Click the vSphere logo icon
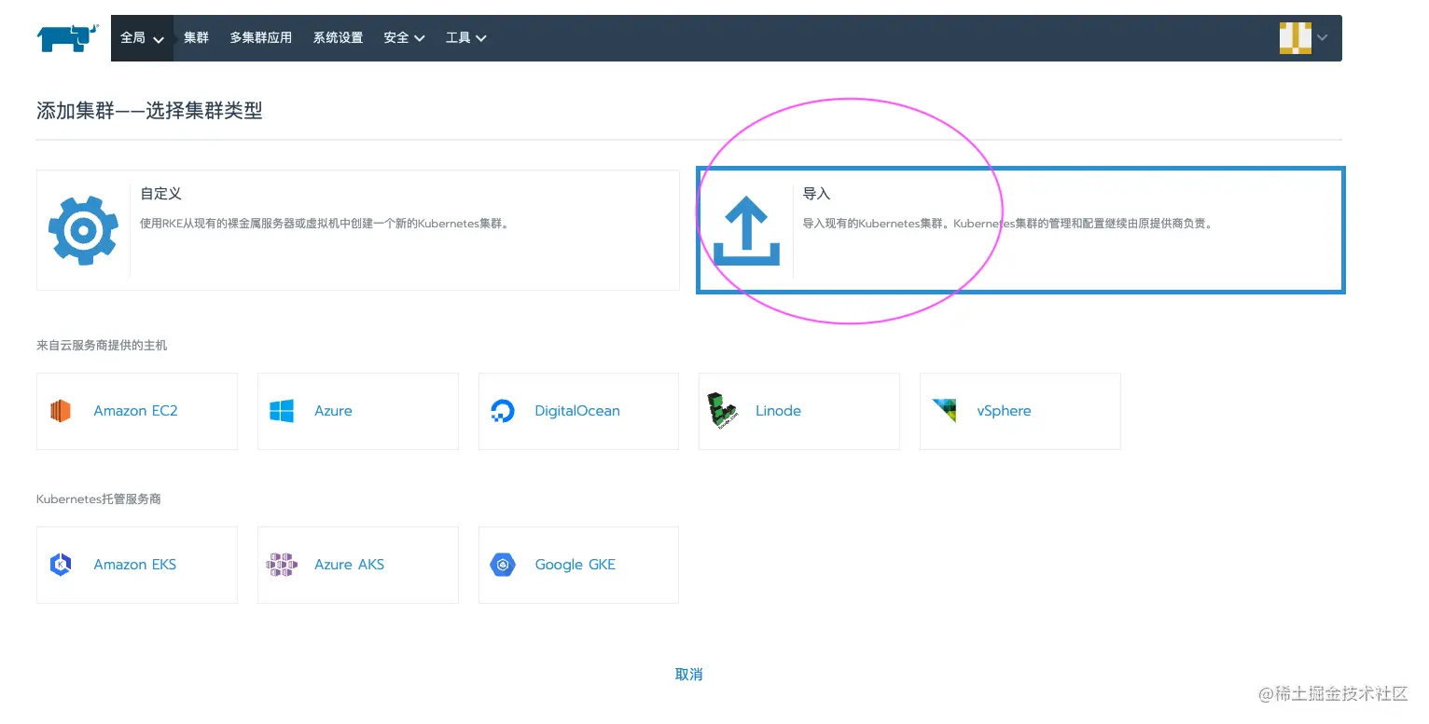 click(x=944, y=411)
